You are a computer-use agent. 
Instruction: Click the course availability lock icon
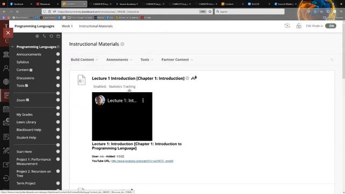(x=299, y=26)
